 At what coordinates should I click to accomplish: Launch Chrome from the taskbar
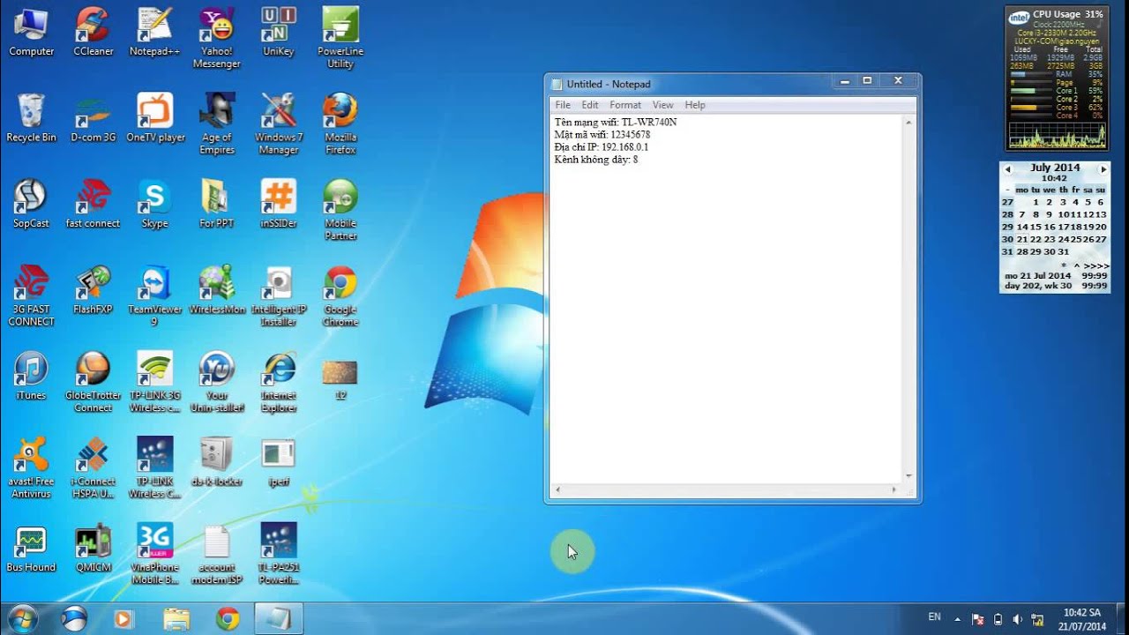tap(228, 619)
